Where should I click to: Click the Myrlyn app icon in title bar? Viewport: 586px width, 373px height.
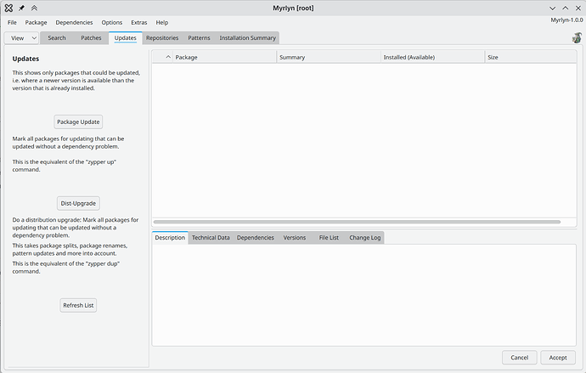coord(8,8)
